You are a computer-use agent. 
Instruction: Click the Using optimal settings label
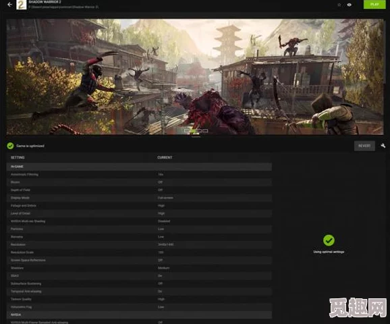click(x=329, y=252)
